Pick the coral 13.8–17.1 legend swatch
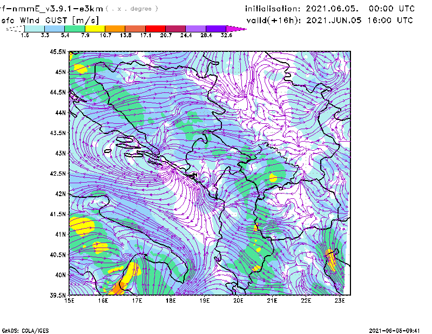This screenshot has width=432, height=334. point(136,29)
